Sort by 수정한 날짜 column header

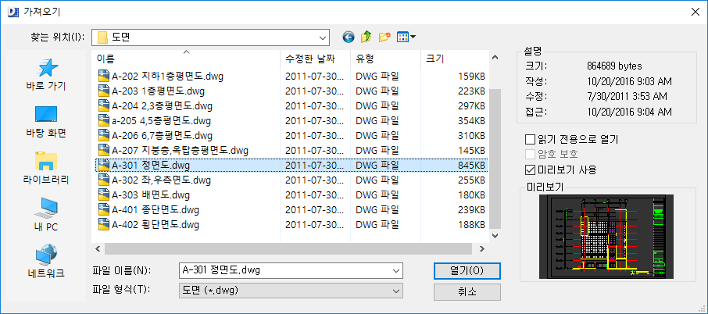pyautogui.click(x=315, y=59)
